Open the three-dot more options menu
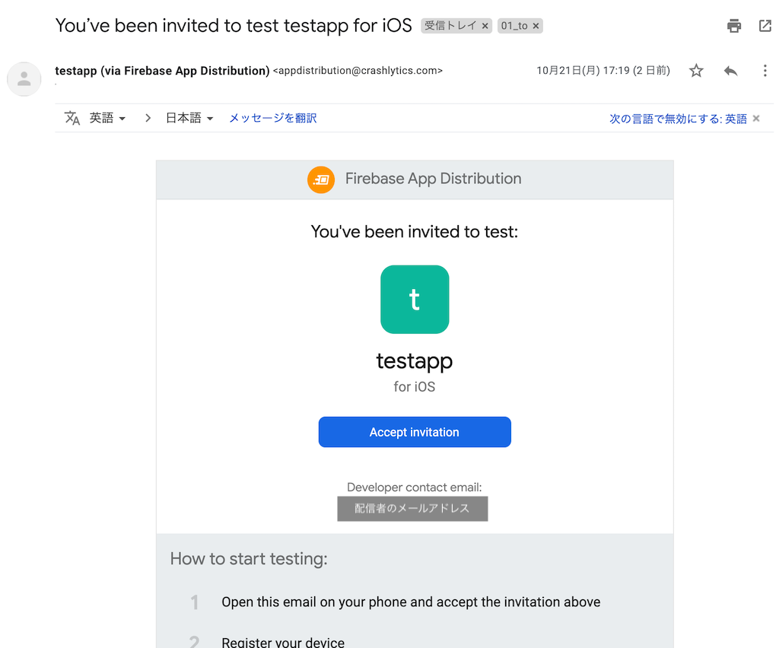The image size is (779, 648). [x=765, y=71]
